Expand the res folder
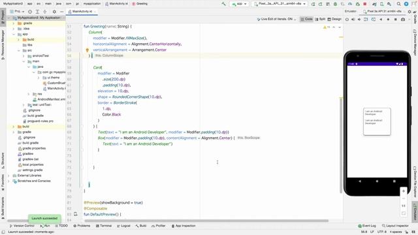The image size is (418, 235). [x=29, y=94]
